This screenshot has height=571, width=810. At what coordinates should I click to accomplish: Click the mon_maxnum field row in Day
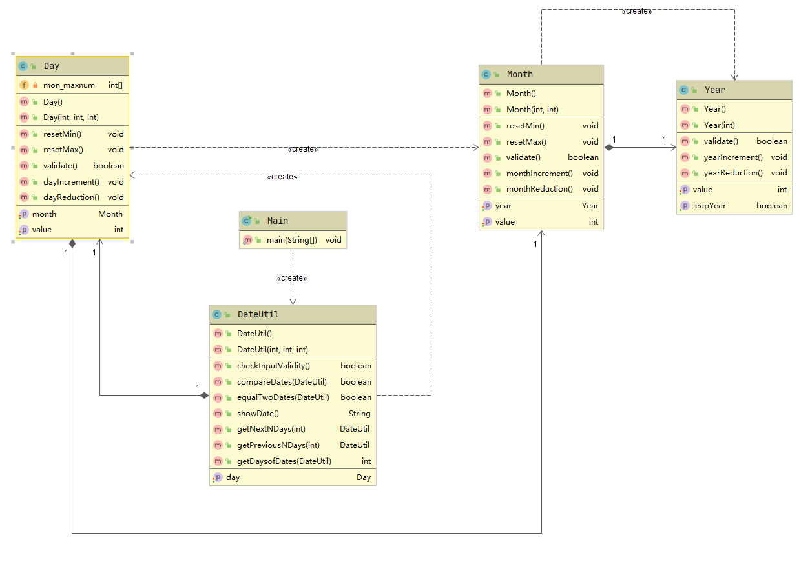coord(72,85)
